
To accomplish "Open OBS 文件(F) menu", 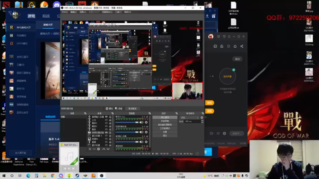I will (x=65, y=12).
